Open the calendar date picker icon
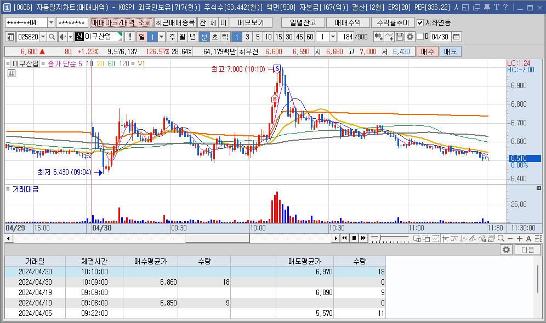Screen dimensions: 546x323 point(457,37)
